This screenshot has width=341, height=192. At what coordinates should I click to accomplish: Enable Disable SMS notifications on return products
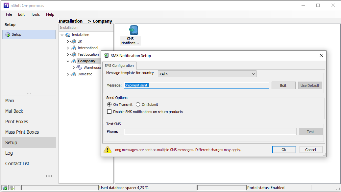109,111
